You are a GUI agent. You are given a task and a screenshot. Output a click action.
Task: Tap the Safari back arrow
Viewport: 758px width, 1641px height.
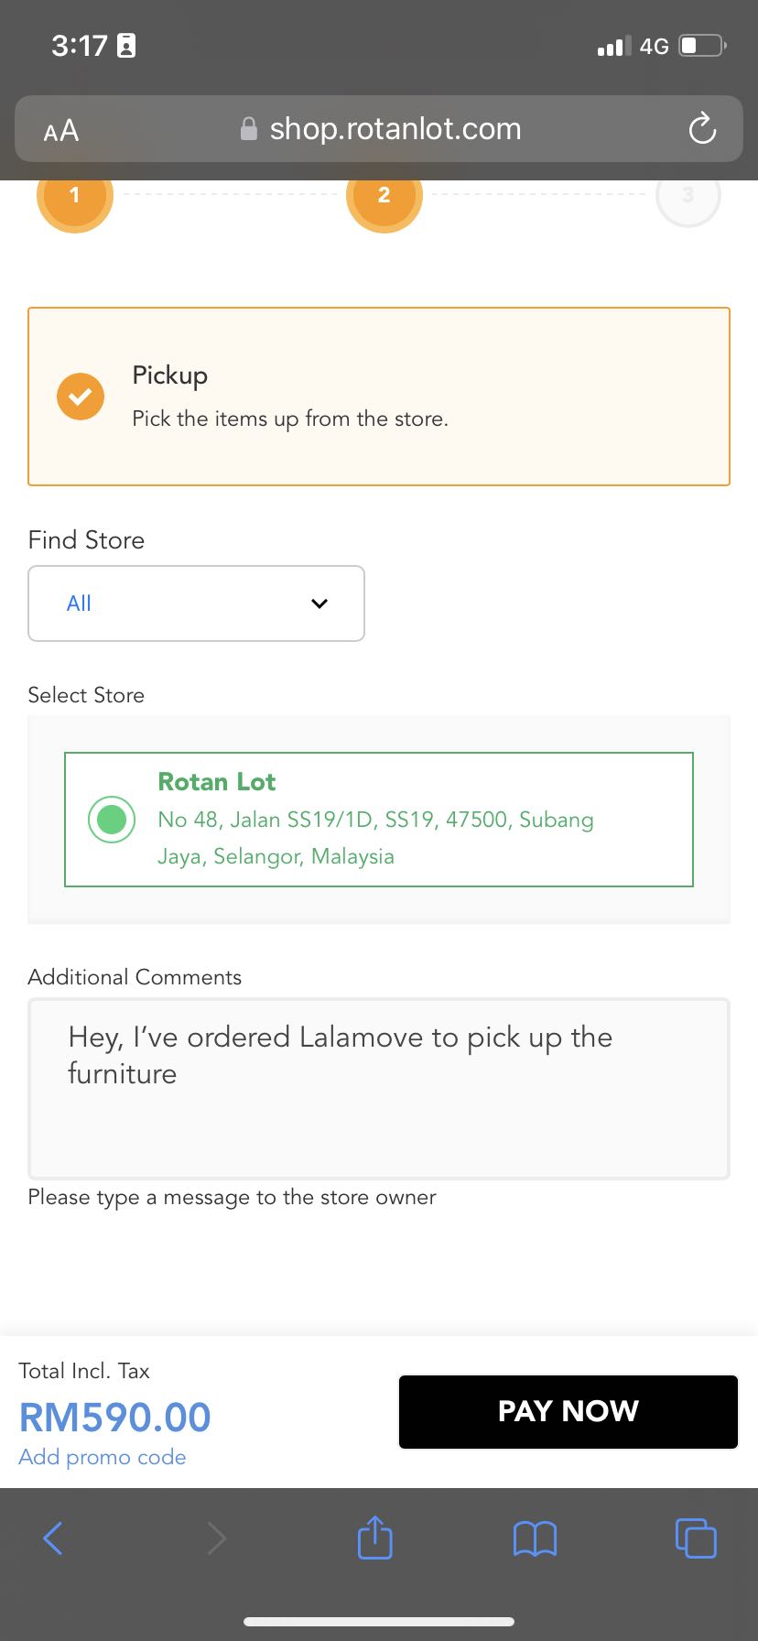click(x=53, y=1538)
